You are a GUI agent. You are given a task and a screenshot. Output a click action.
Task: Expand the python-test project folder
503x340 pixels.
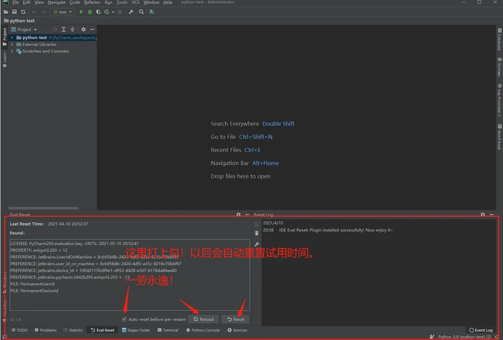coord(12,38)
